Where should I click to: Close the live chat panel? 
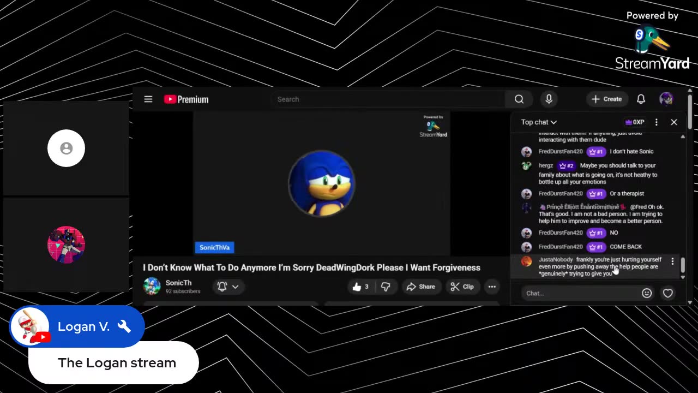(674, 122)
